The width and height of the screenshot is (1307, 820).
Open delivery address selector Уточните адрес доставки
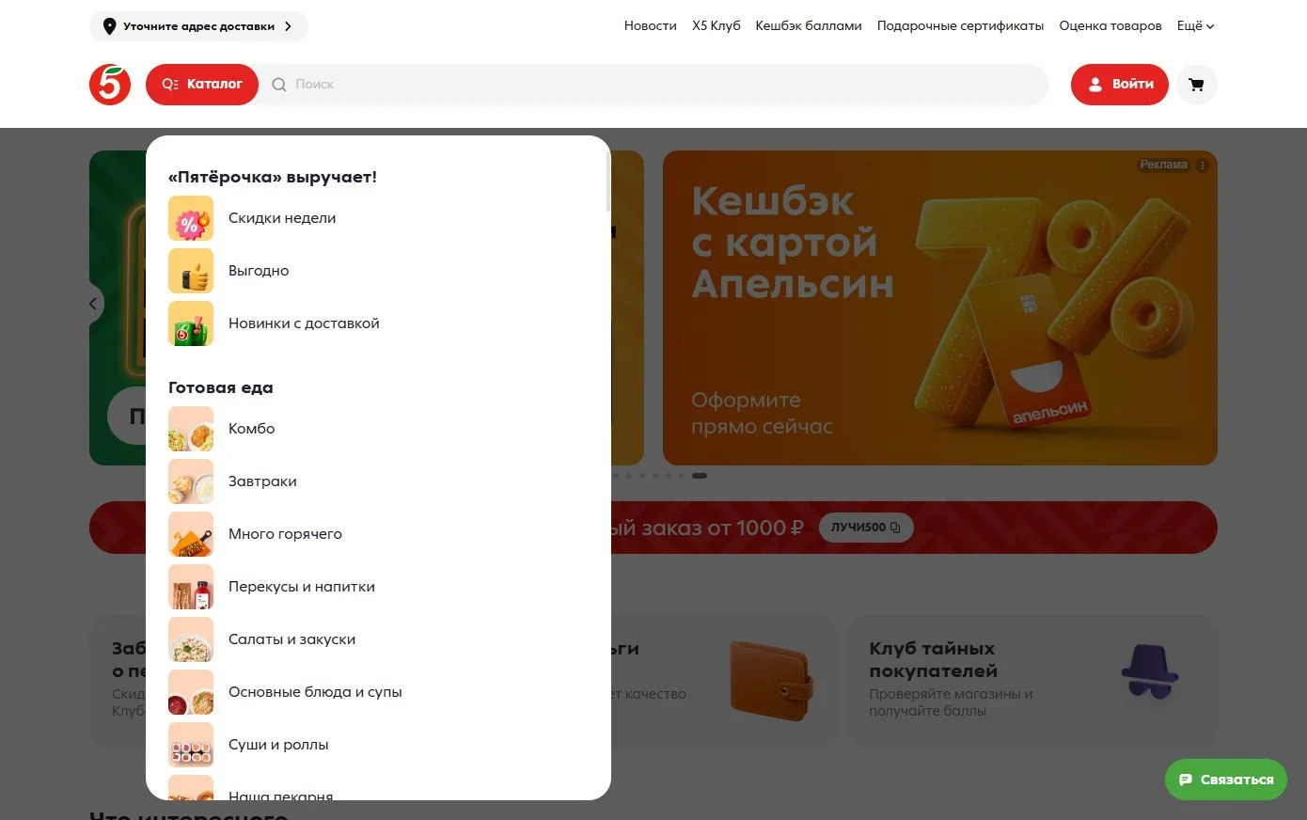pos(198,26)
